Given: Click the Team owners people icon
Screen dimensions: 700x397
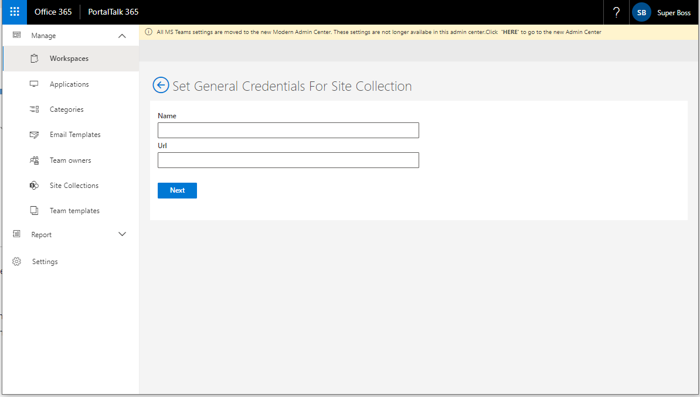Looking at the screenshot, I should pos(34,160).
